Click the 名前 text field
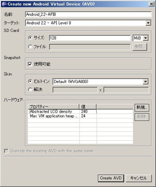 (89, 14)
